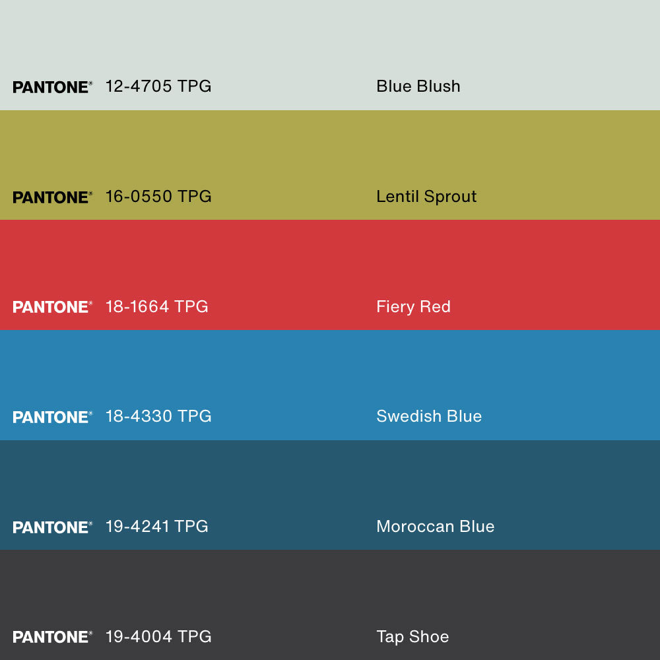
Task: Click the PANTONE logo on Lentil Sprout row
Action: pyautogui.click(x=52, y=197)
